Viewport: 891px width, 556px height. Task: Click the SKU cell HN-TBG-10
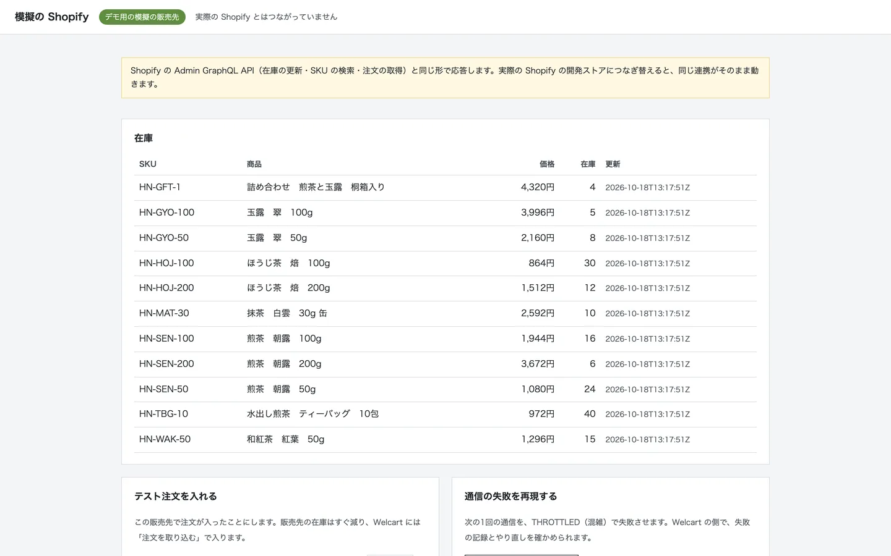[163, 414]
